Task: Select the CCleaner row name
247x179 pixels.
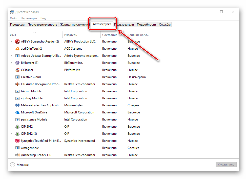Action: coord(27,70)
